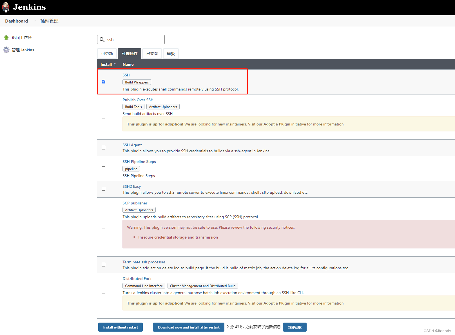This screenshot has width=455, height=335.
Task: Click the Jenkins butler logo icon
Action: pyautogui.click(x=6, y=7)
